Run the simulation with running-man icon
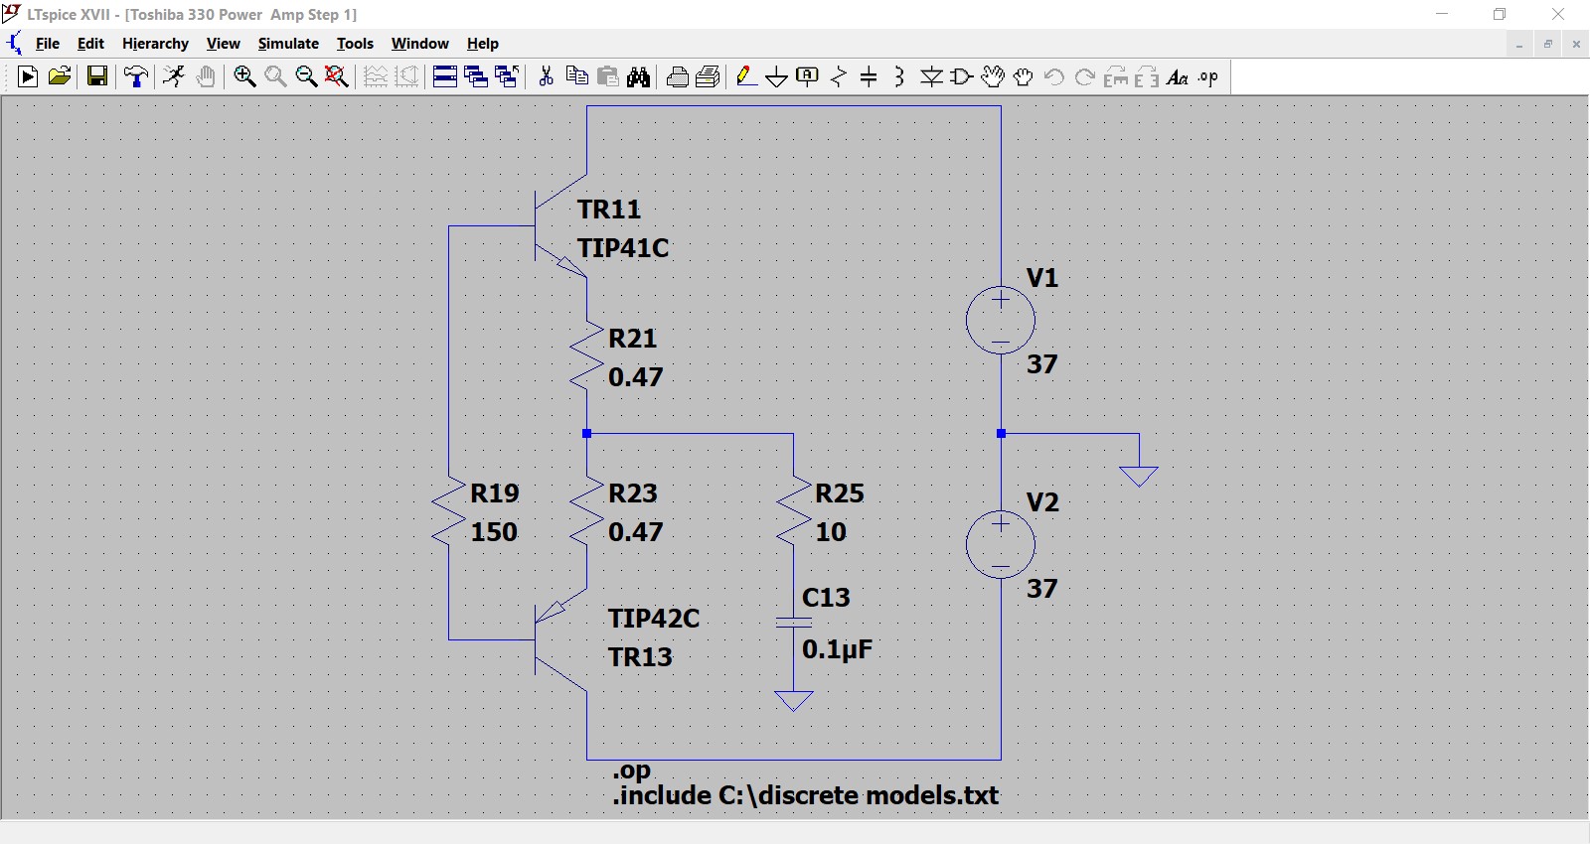Screen dimensions: 1590x844 (174, 76)
